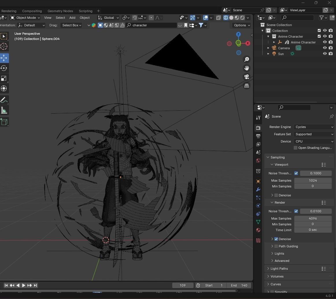This screenshot has height=299, width=336.
Task: Switch viewport to Solid shading
Action: (231, 18)
